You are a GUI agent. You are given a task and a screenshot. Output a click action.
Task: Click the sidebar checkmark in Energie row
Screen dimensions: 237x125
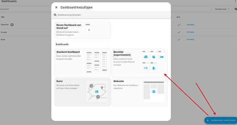[x=179, y=32]
